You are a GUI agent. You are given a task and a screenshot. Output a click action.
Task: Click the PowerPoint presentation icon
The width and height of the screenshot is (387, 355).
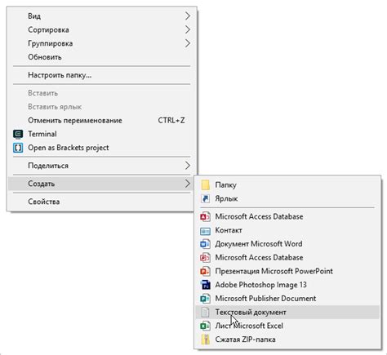pos(205,271)
